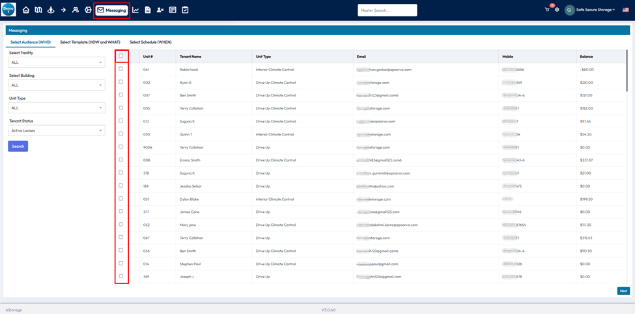Switch to Select Schedule (WHEN) tab
This screenshot has height=314, width=635.
click(150, 42)
